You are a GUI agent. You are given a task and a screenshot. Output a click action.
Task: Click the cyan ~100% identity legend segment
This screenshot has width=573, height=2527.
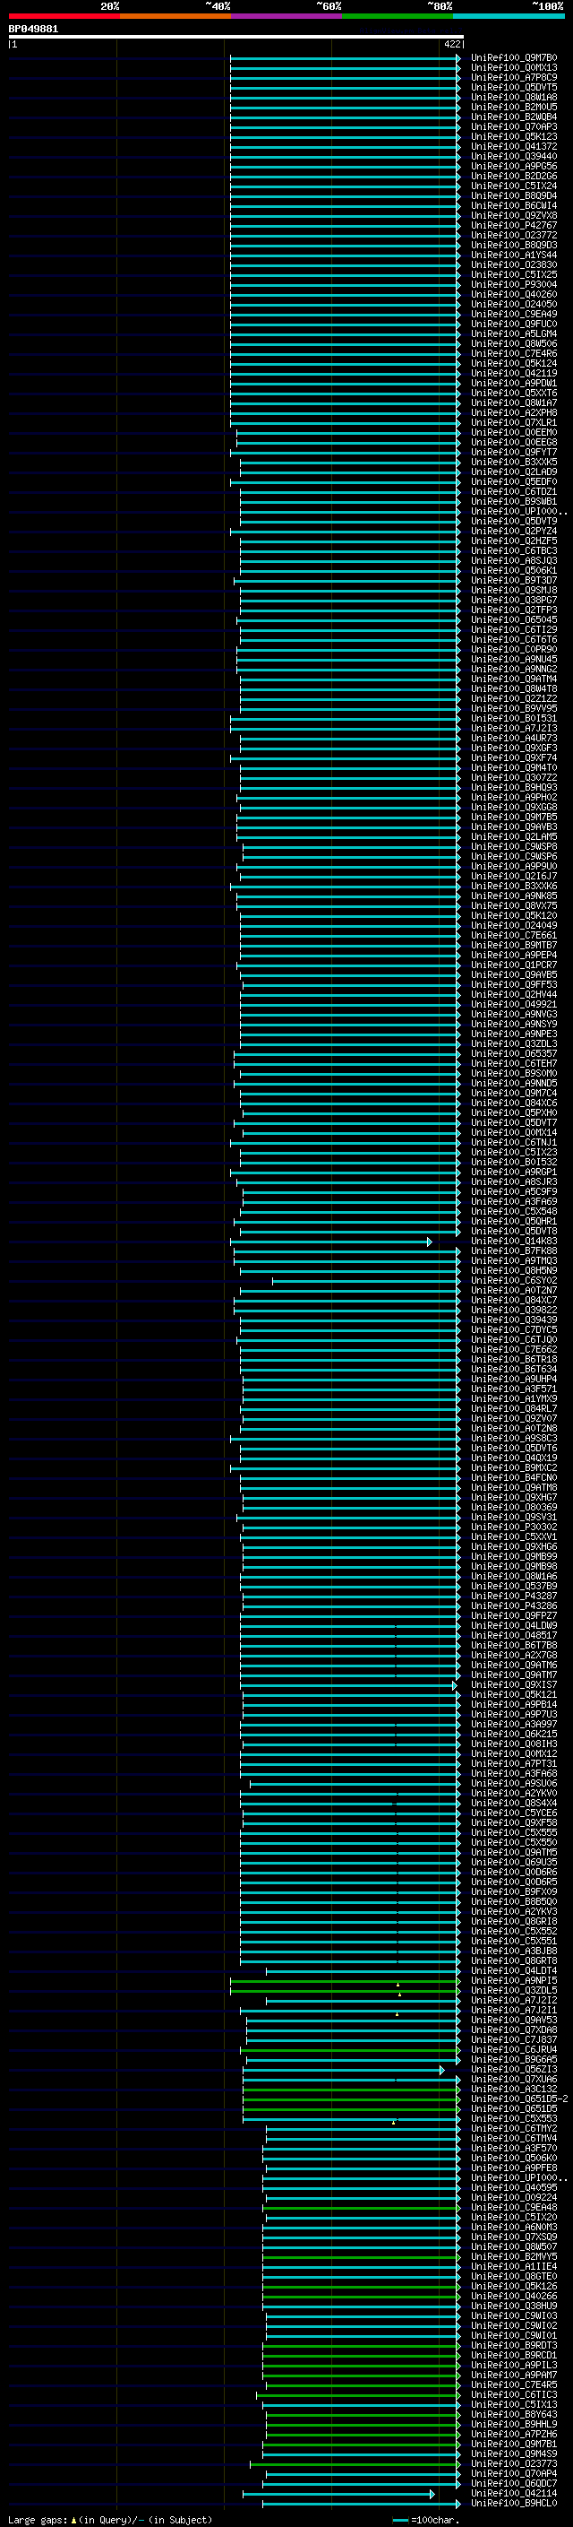pos(509,17)
